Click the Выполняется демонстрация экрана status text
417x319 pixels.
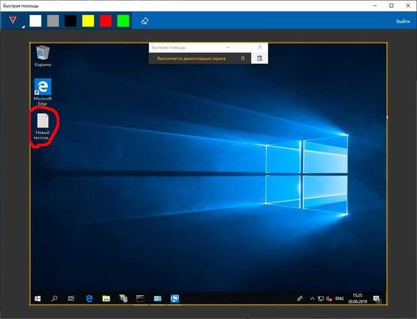(191, 58)
